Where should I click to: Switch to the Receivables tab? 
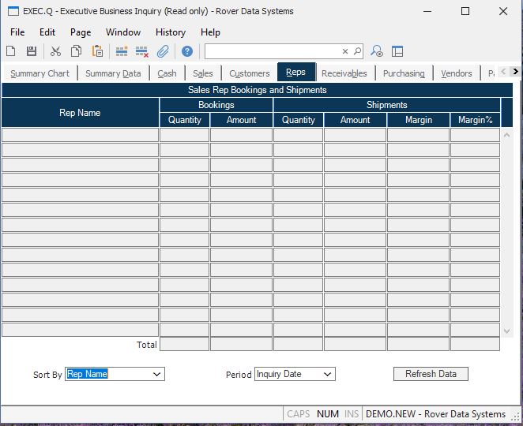[344, 73]
